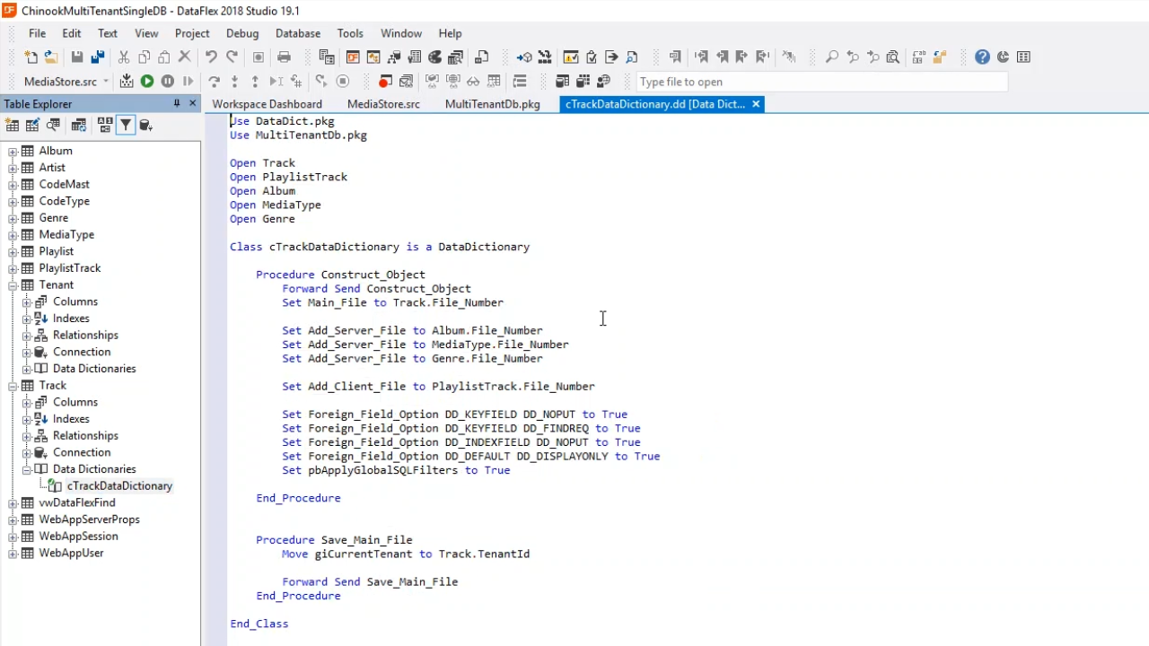The image size is (1149, 646).
Task: Click the Cut scissors icon
Action: point(124,57)
